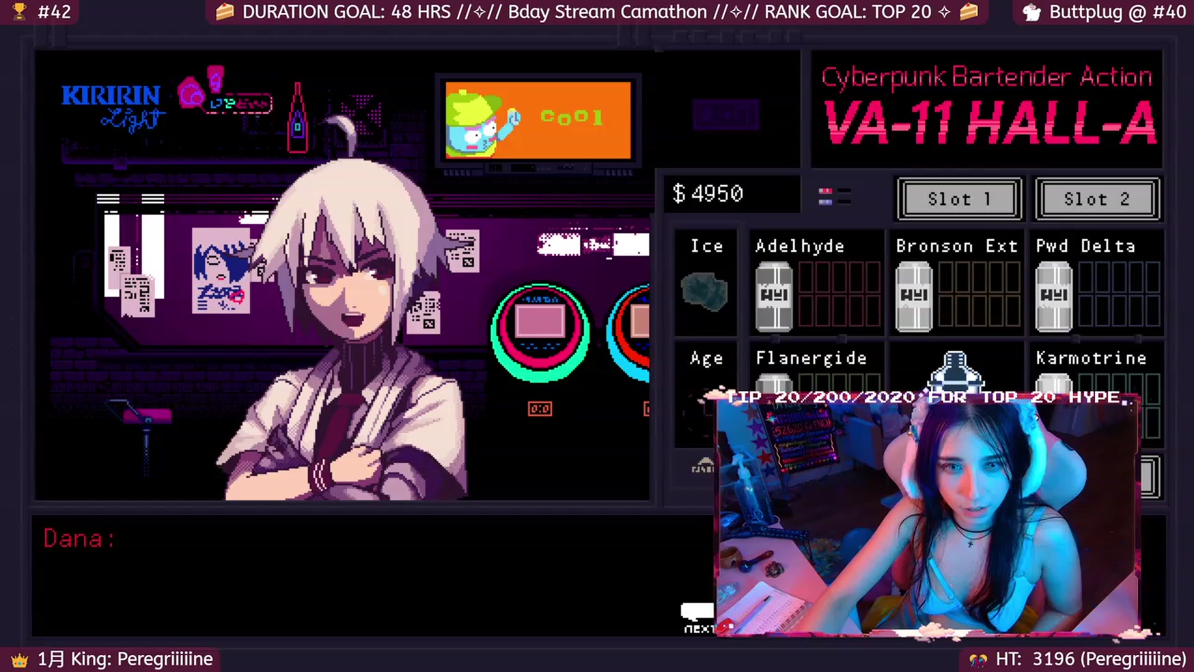Add ice using the Ice rock icon
Viewport: 1194px width, 672px height.
[x=705, y=291]
